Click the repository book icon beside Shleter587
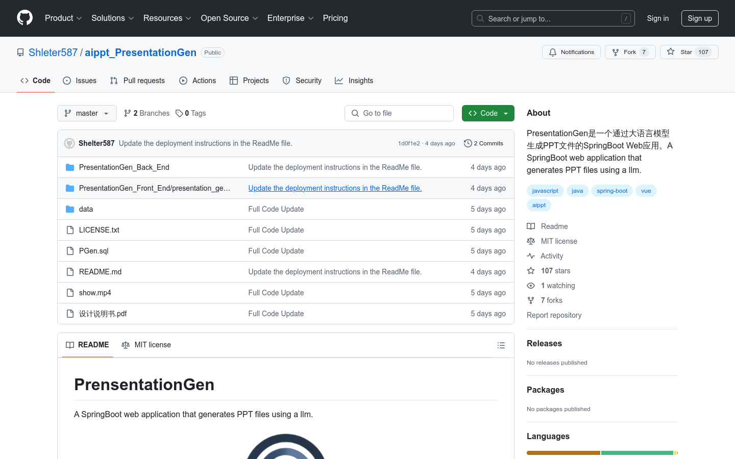The width and height of the screenshot is (735, 459). [20, 53]
